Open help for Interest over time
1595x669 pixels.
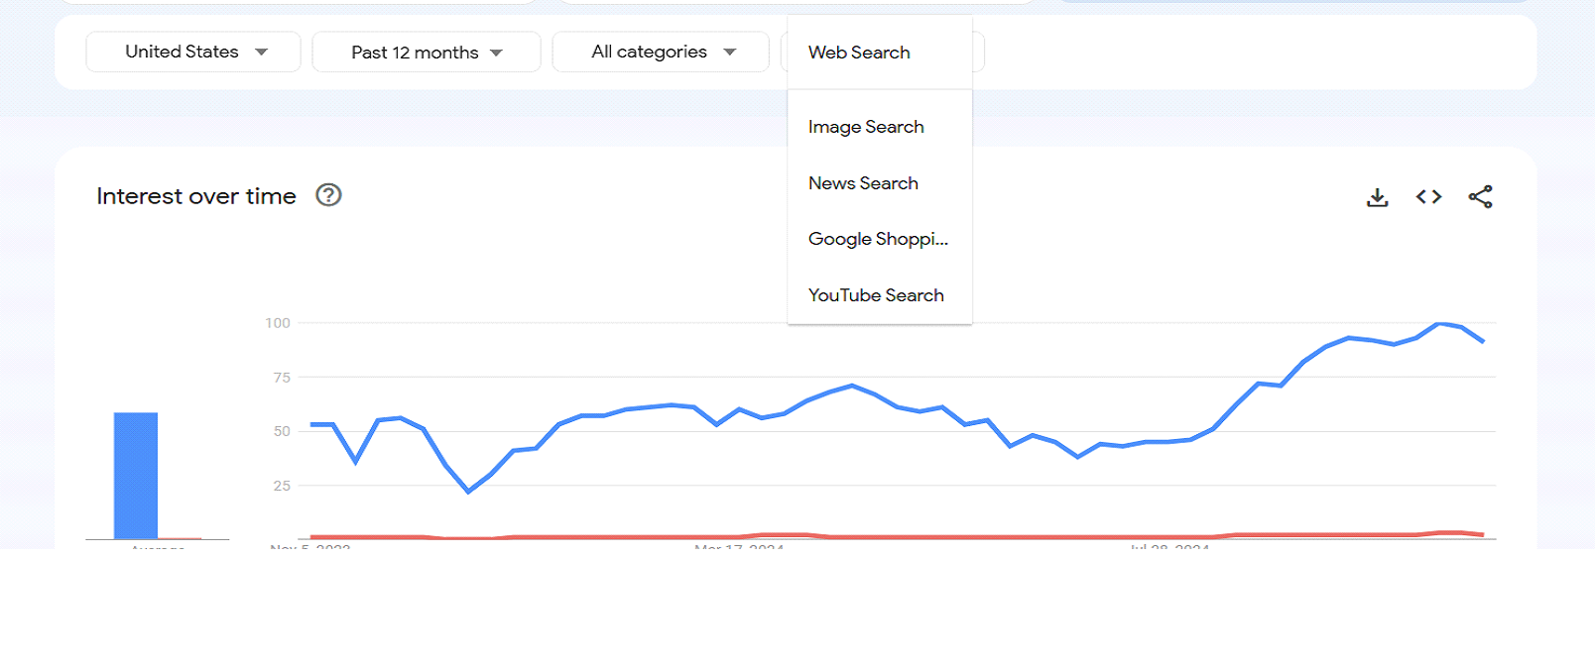(328, 195)
